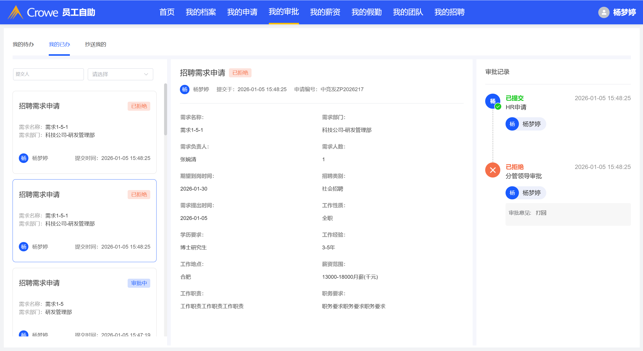Click the 提交人 search input field

point(48,74)
